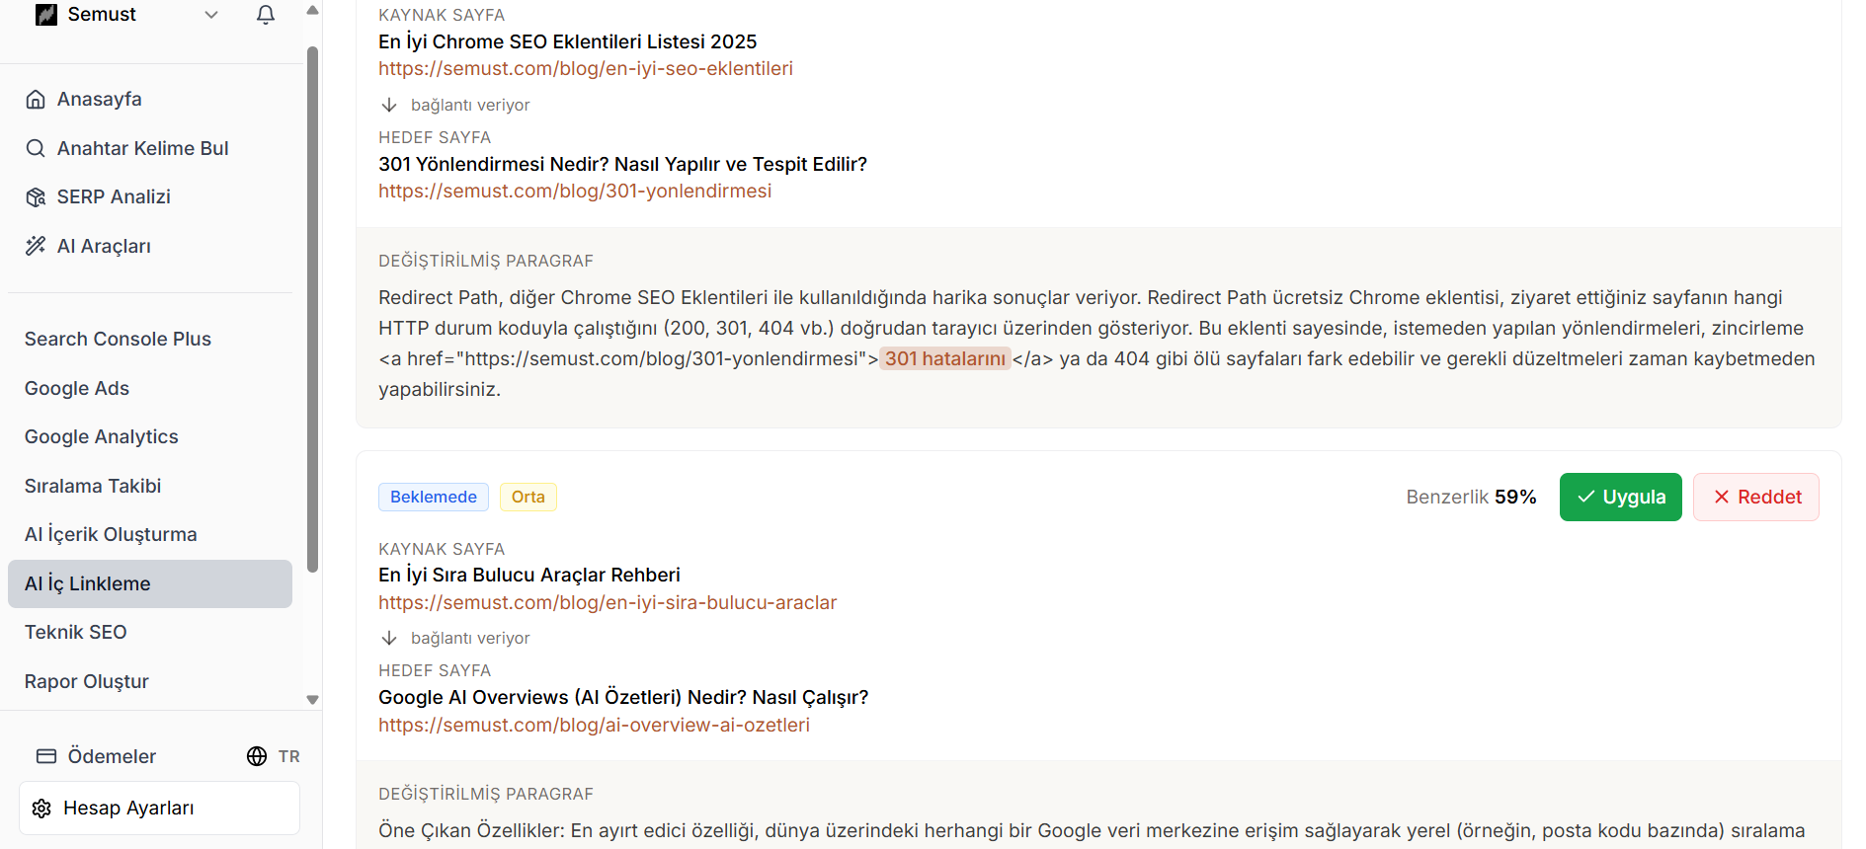Click the AI Araçları magic wand icon
1866x849 pixels.
[36, 246]
